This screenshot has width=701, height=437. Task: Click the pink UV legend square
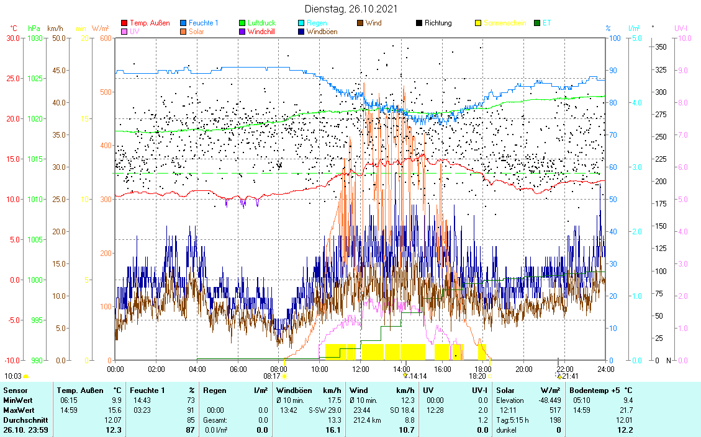124,32
